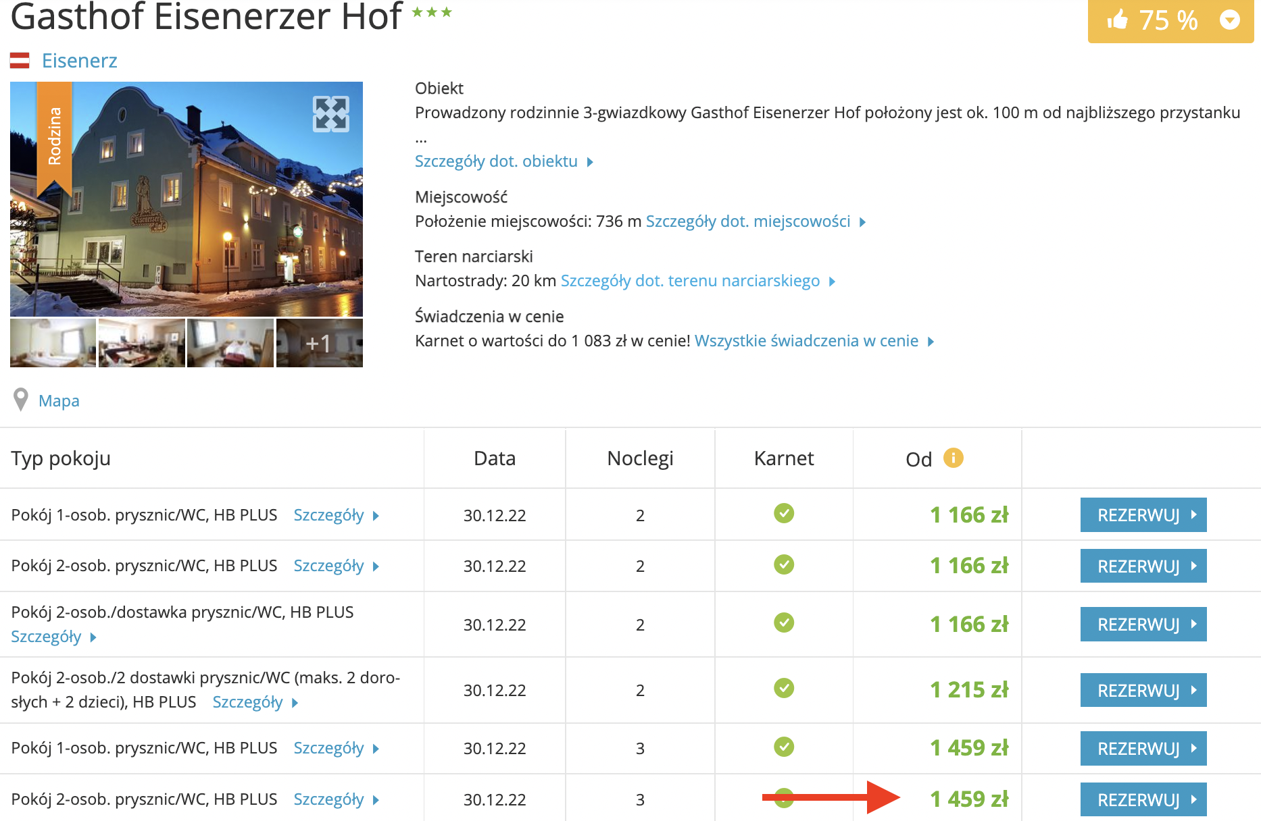Click Karnet checkmark icon in first 1-osob. row
Image resolution: width=1261 pixels, height=821 pixels.
pos(784,514)
